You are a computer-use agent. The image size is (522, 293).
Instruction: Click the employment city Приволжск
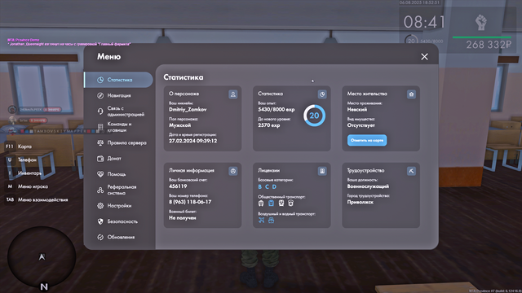pyautogui.click(x=361, y=202)
